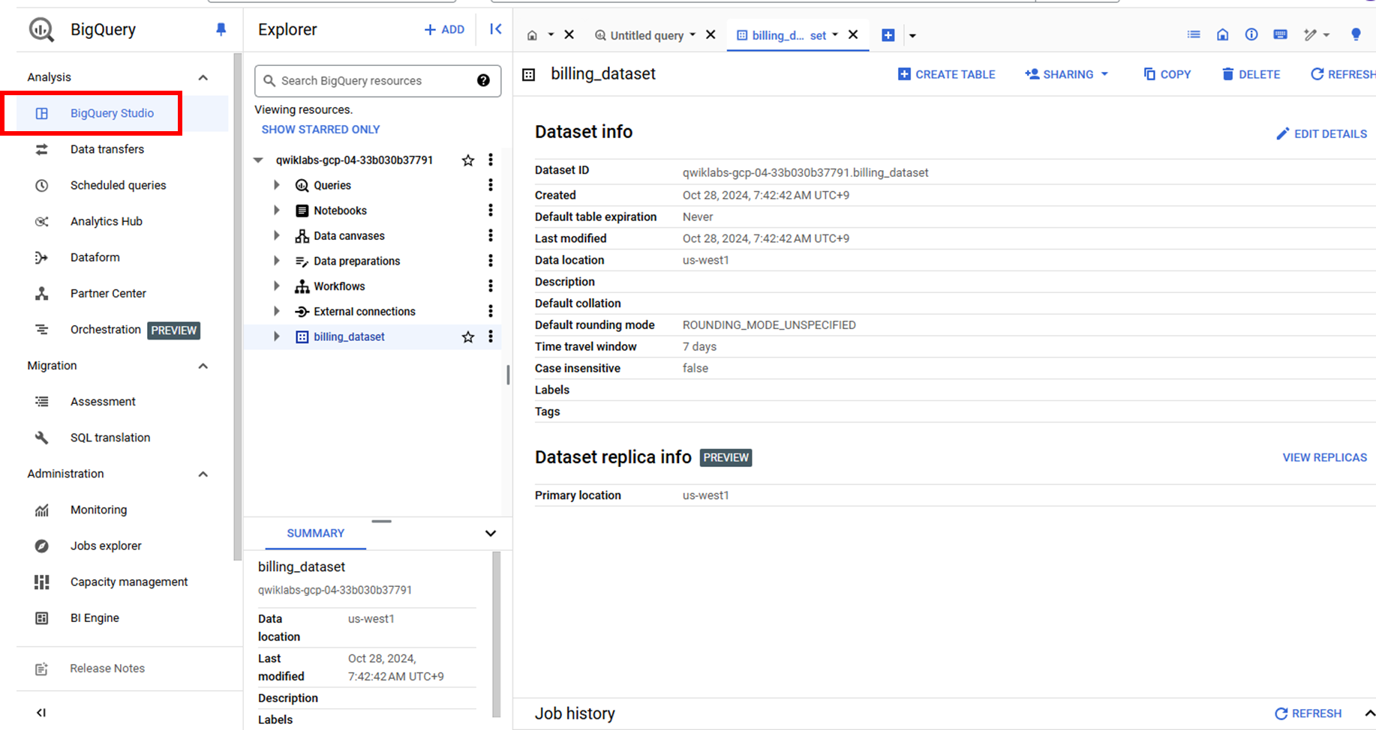Open actions menu for the qwiklabs project
This screenshot has width=1376, height=730.
[491, 160]
